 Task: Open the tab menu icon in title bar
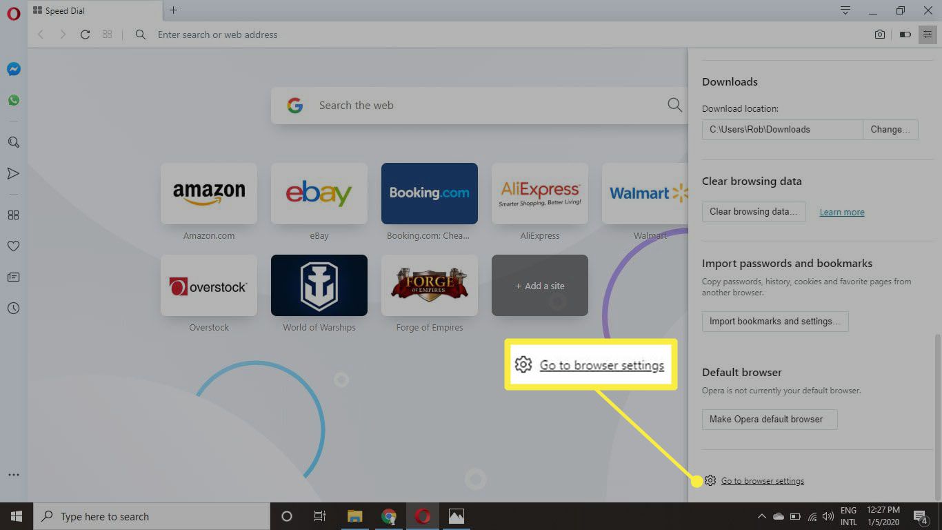pos(845,10)
